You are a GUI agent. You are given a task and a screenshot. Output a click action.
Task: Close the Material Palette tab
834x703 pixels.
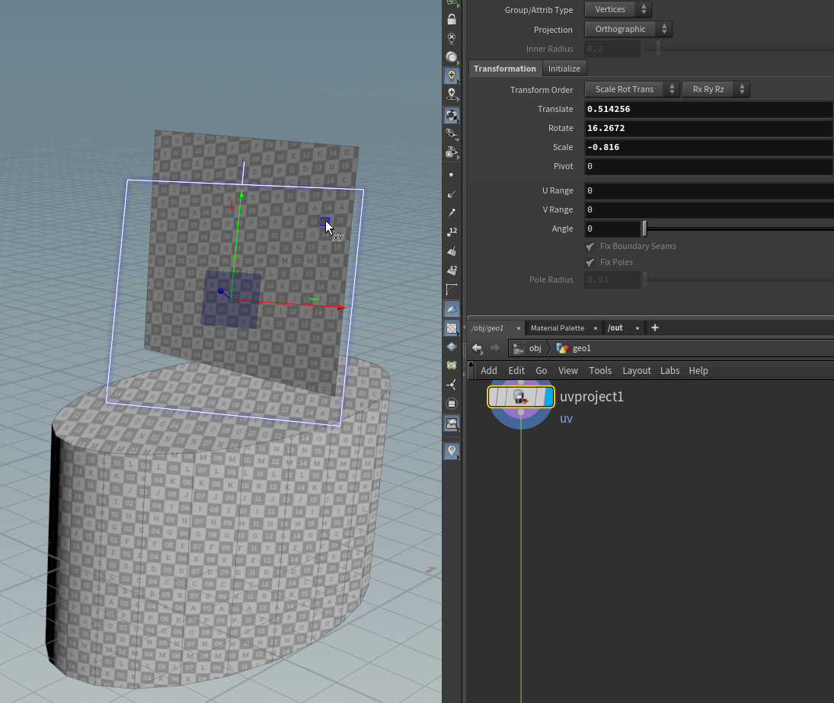596,328
